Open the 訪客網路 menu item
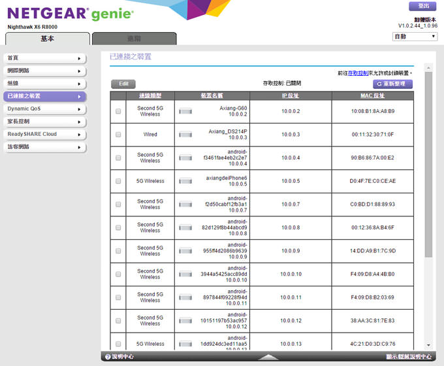Screen dimensions: 444x366 (x=45, y=147)
